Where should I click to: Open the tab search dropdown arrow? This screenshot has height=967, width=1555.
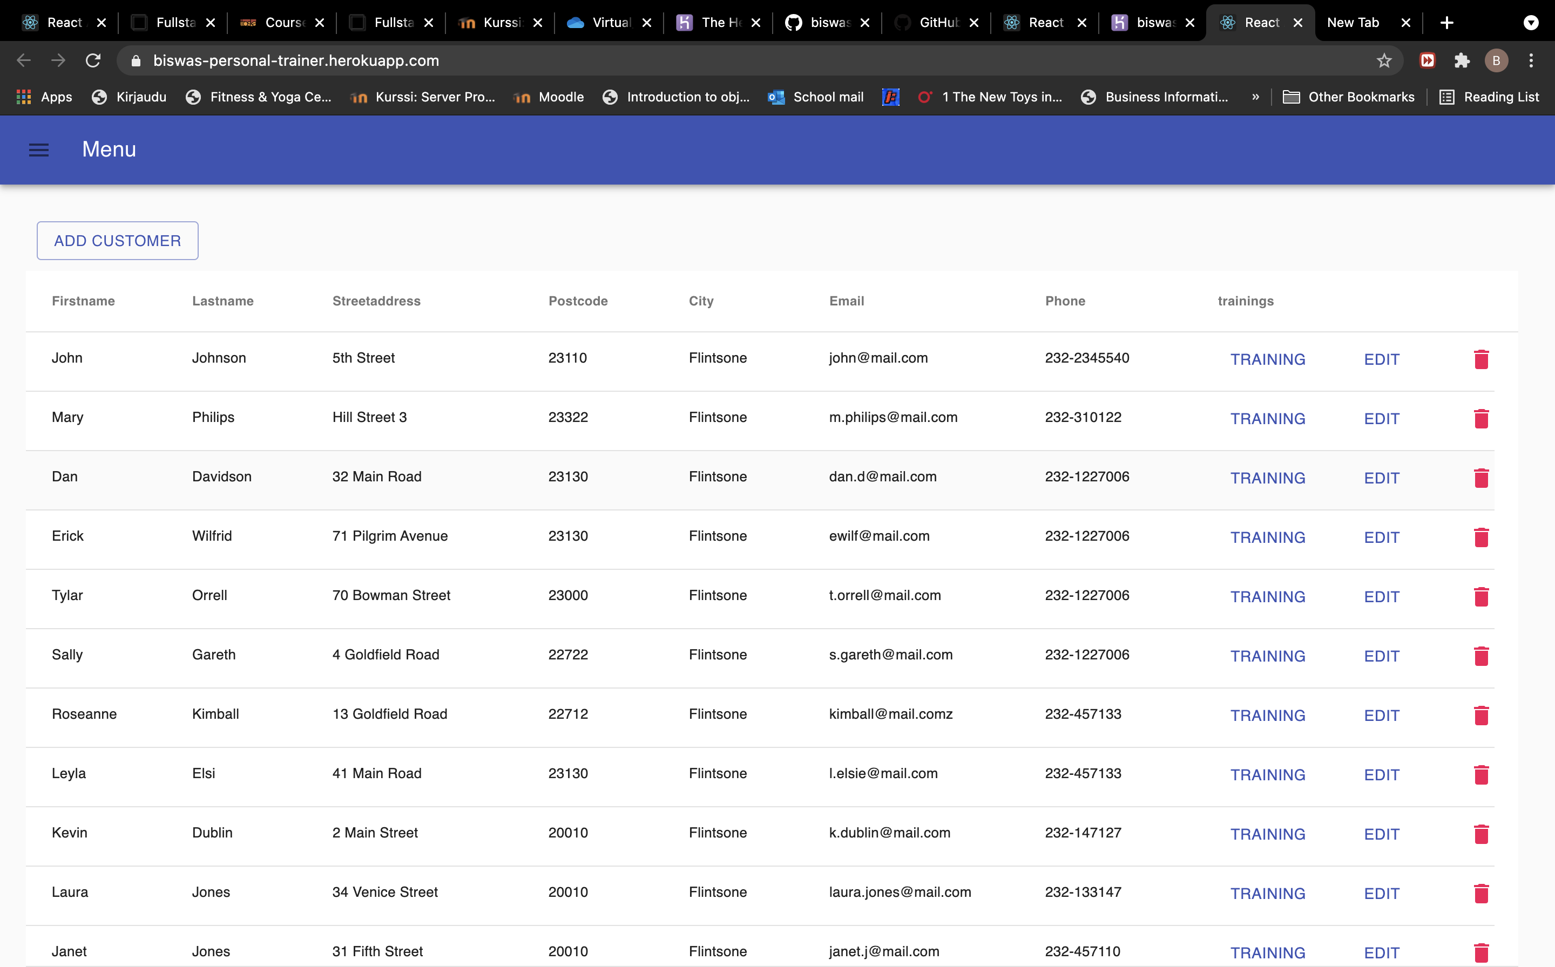tap(1530, 23)
